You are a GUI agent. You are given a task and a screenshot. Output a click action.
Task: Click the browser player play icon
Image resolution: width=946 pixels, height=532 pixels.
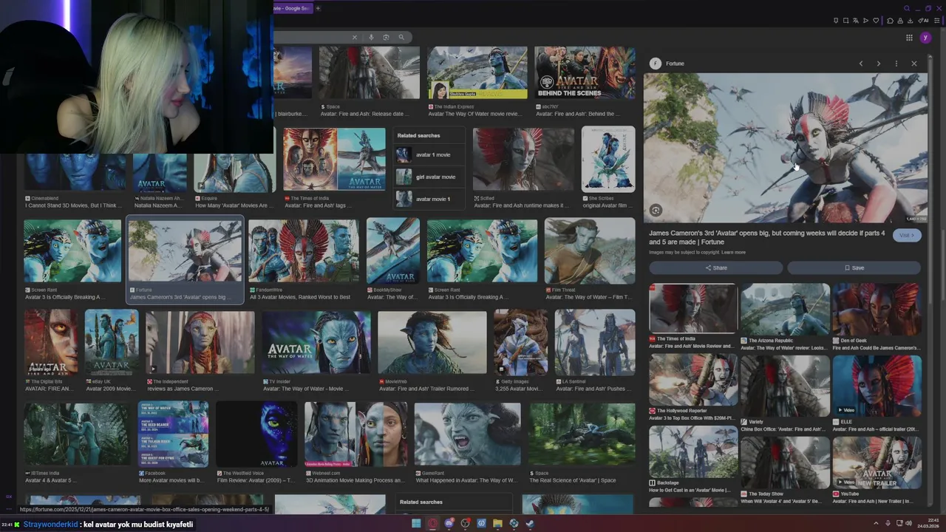[865, 20]
